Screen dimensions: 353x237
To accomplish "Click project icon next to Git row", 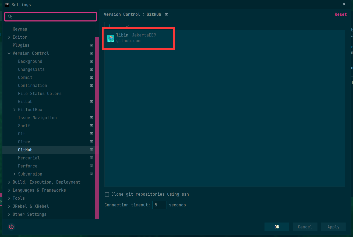I will [91, 134].
